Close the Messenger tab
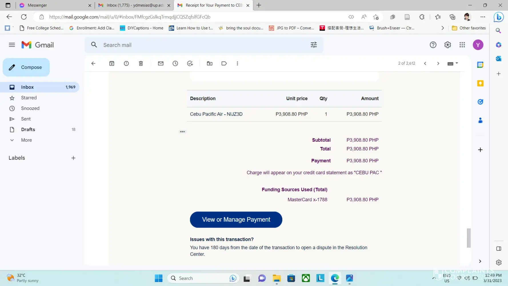This screenshot has height=286, width=508. pos(90,5)
